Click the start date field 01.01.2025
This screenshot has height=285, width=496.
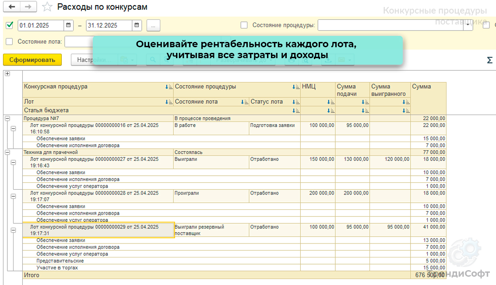[41, 25]
